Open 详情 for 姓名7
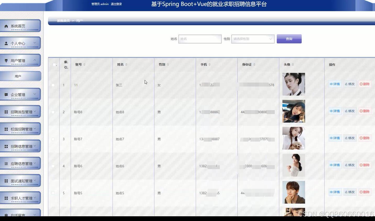 click(x=335, y=138)
